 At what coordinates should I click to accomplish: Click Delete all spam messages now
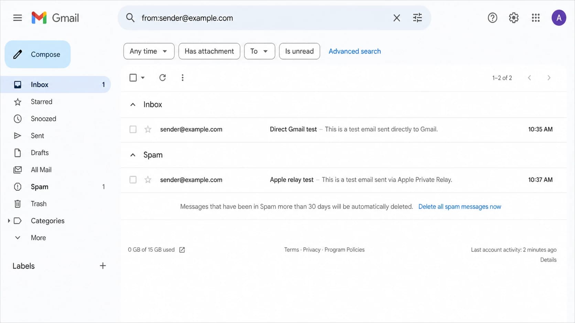[459, 207]
